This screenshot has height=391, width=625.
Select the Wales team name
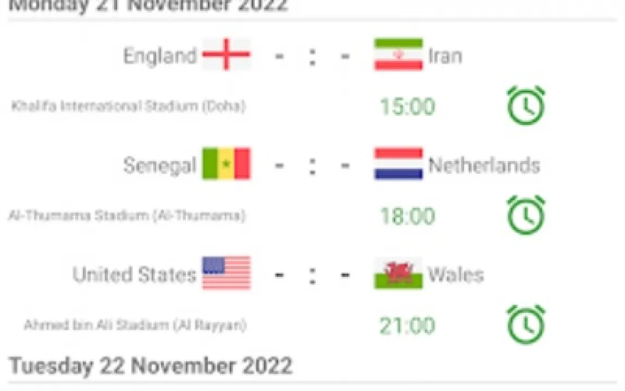[x=456, y=274]
